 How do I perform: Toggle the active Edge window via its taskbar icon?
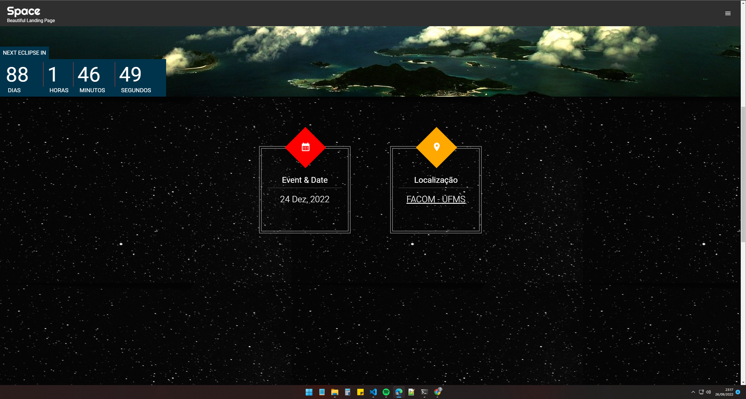399,392
